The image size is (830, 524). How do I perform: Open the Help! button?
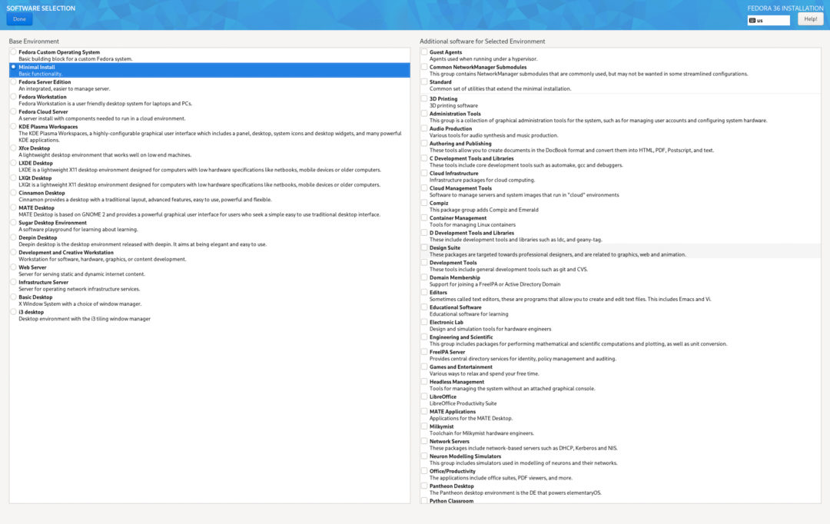coord(811,19)
